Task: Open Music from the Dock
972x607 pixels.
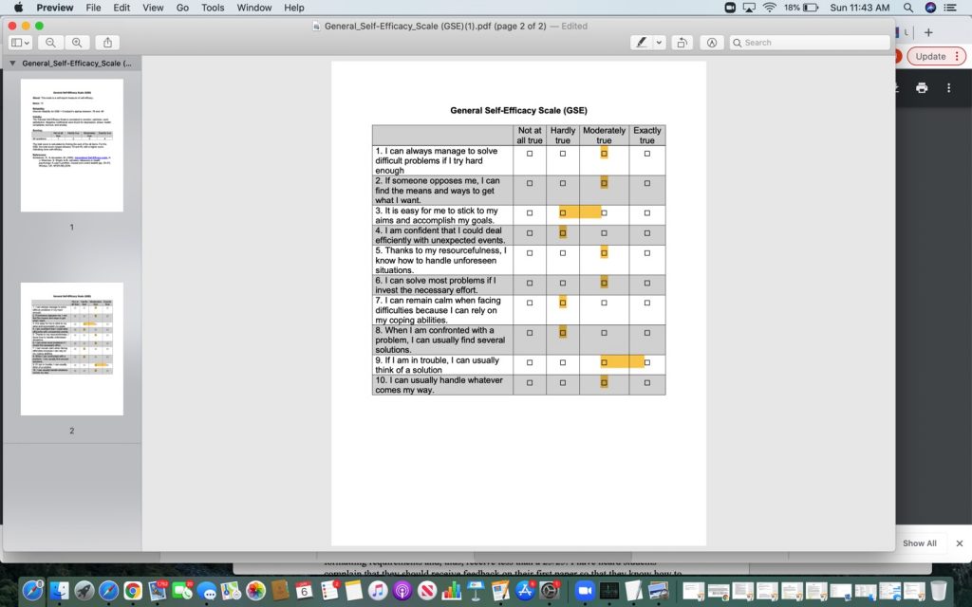Action: 378,590
